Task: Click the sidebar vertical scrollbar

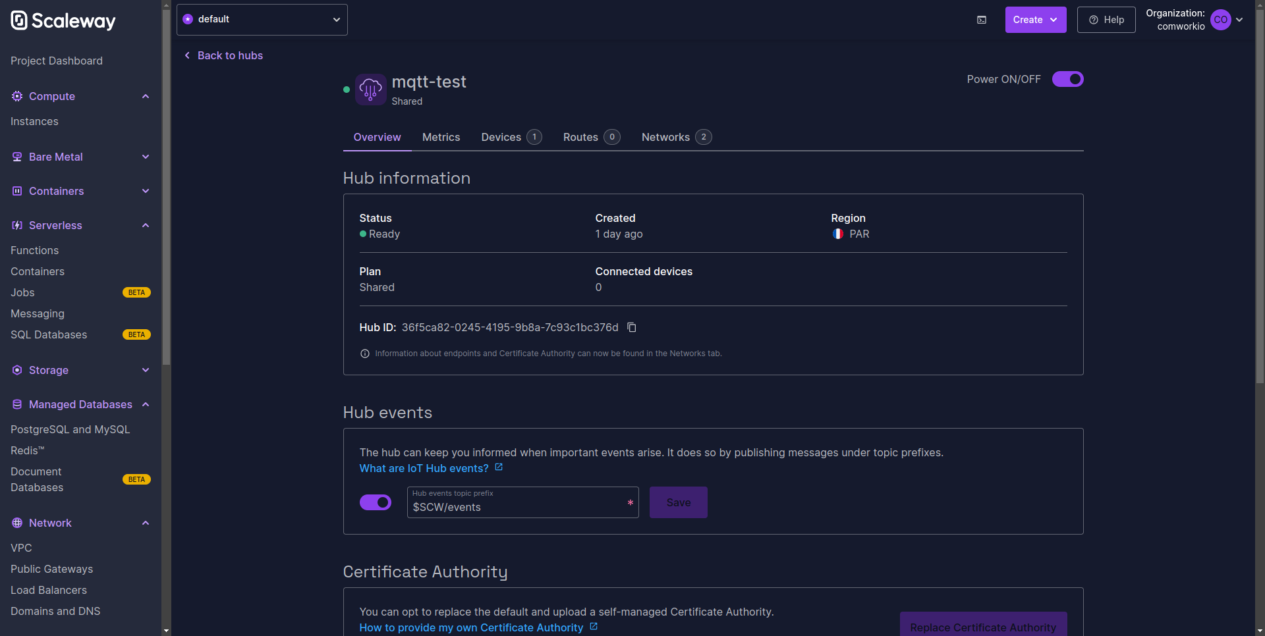Action: (x=166, y=188)
